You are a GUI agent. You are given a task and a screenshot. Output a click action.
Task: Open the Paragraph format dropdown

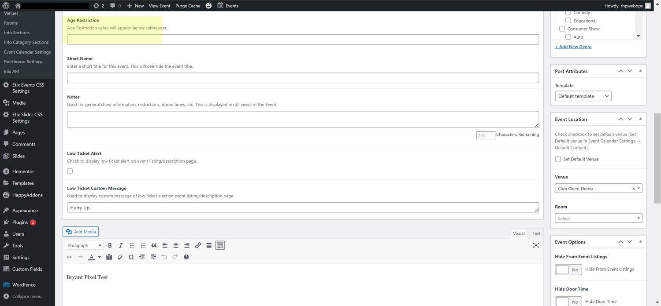tap(84, 245)
